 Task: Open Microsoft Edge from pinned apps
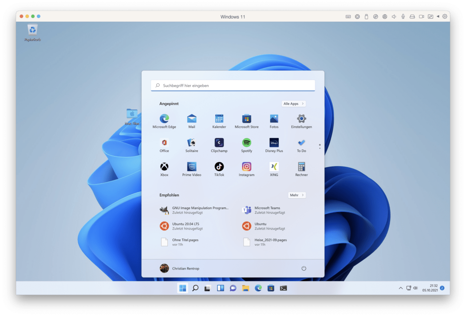[x=164, y=121]
